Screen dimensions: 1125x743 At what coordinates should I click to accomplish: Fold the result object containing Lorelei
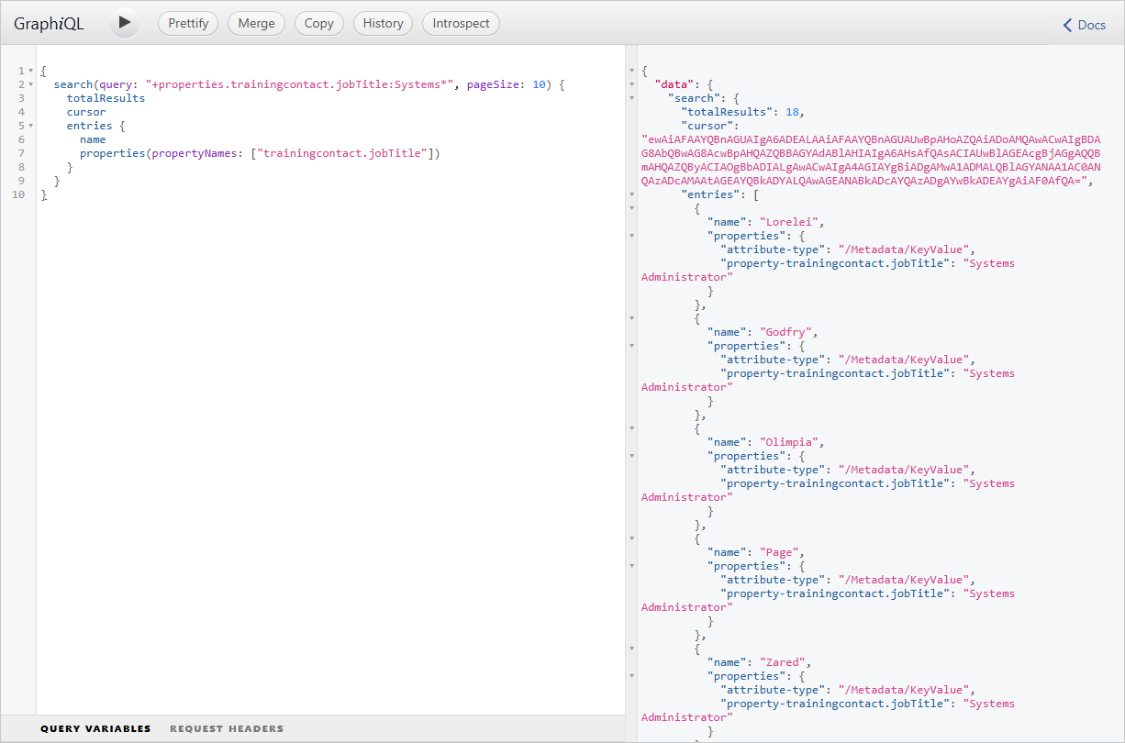tap(631, 208)
